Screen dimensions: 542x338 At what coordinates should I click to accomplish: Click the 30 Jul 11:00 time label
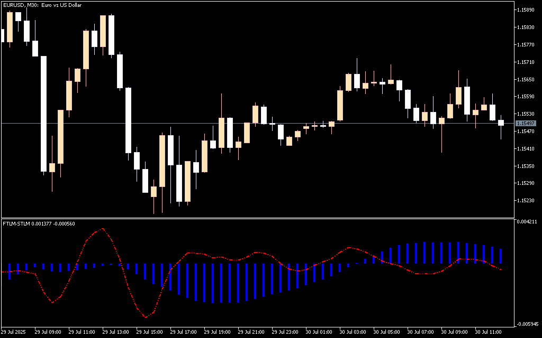click(488, 332)
